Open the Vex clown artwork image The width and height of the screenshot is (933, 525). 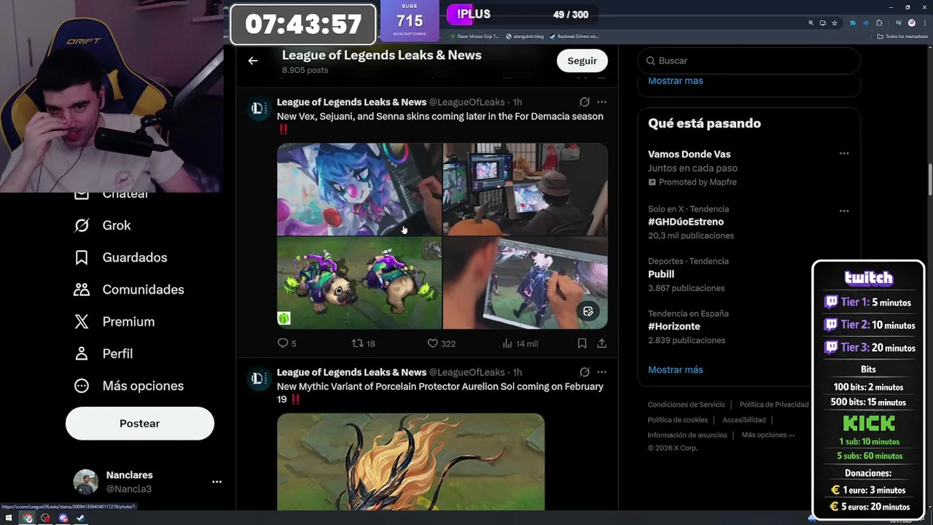tap(359, 190)
